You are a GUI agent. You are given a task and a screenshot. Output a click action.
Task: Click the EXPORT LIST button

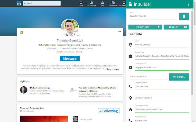pos(145,27)
